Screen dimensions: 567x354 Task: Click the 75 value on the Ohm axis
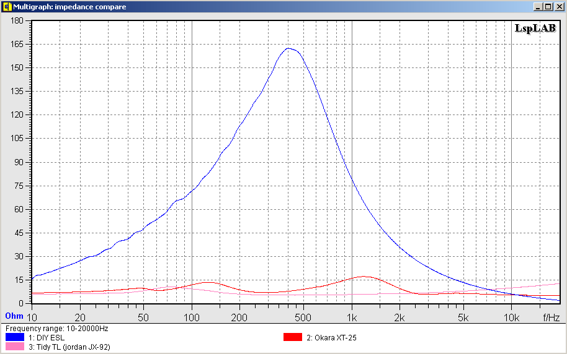coord(19,186)
